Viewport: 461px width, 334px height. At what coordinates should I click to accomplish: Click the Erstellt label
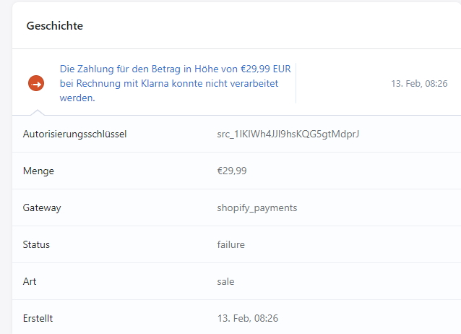coord(38,318)
